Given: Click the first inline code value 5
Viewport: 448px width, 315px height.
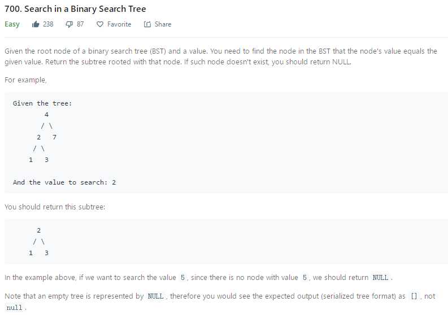Looking at the screenshot, I should click(182, 278).
